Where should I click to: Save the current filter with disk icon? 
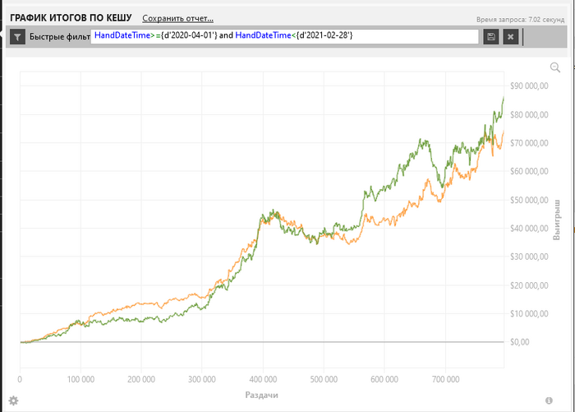[x=491, y=37]
